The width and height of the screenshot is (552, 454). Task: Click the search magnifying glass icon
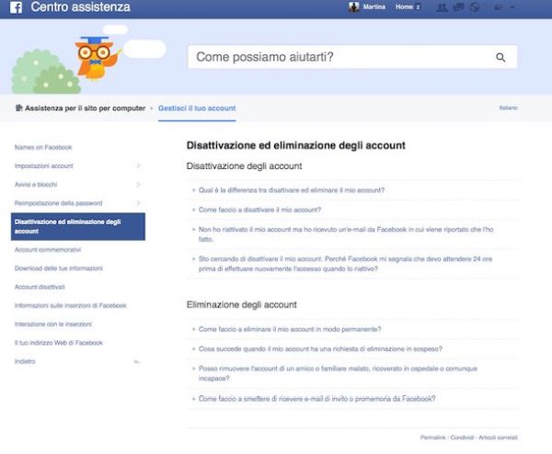tap(500, 57)
